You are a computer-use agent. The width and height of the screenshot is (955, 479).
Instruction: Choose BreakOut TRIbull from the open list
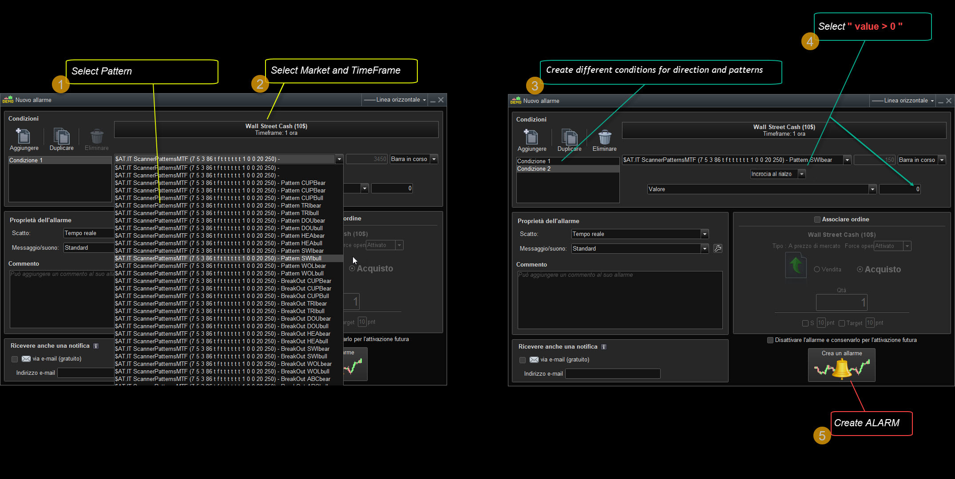229,311
